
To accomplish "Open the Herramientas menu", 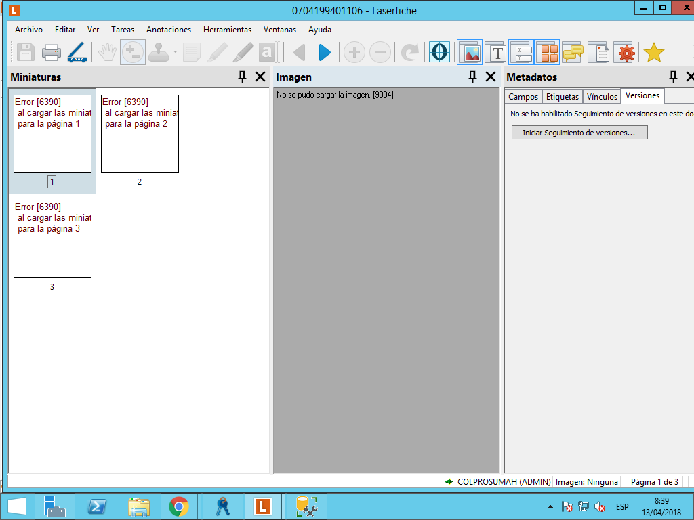I will pos(227,30).
